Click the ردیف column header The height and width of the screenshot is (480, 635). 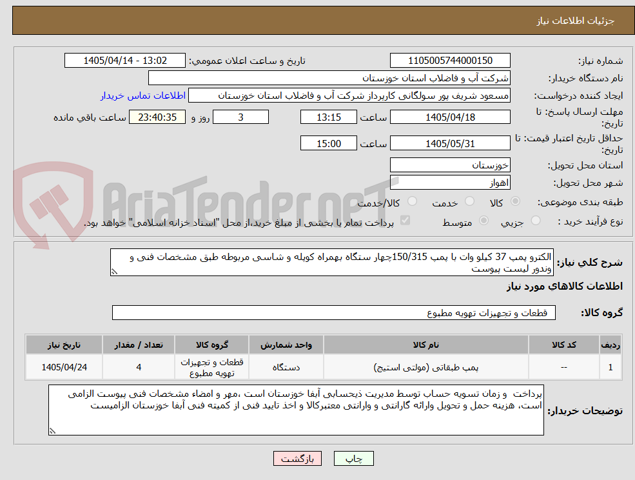(x=611, y=345)
